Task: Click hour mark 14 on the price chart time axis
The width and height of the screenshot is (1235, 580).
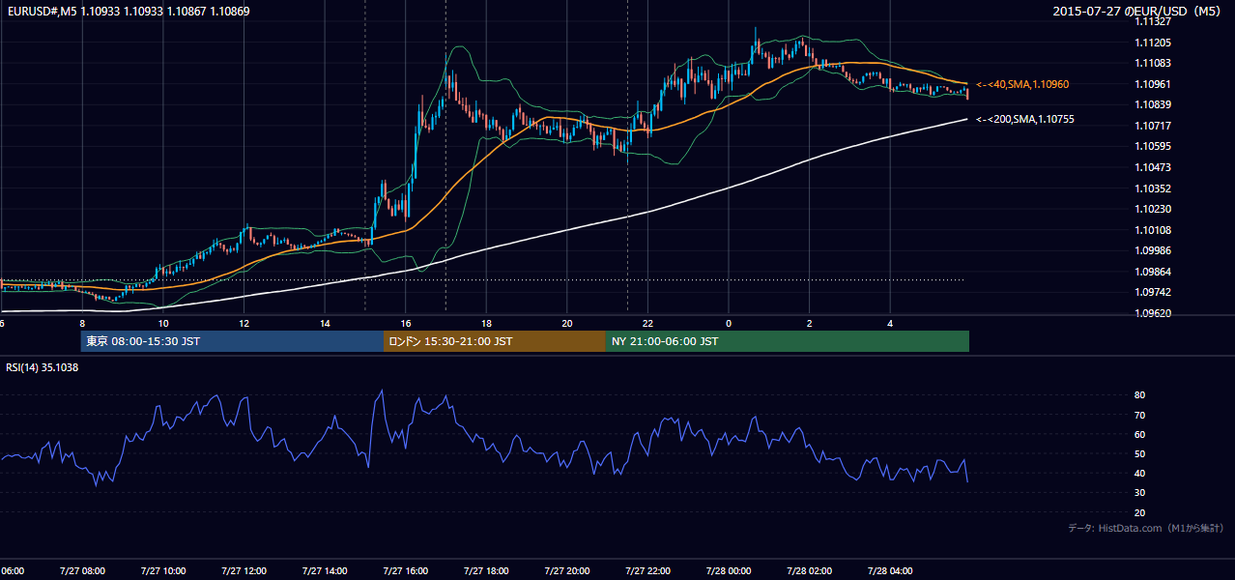Action: [325, 323]
